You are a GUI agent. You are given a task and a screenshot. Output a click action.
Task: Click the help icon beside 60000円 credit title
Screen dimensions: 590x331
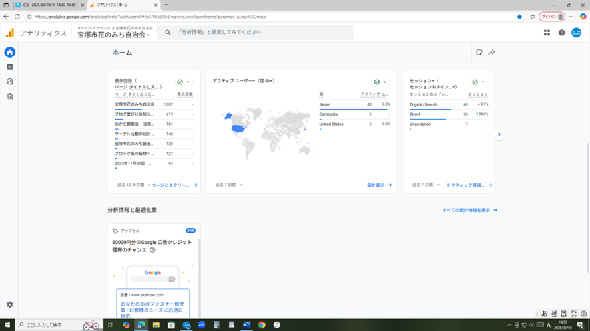point(152,250)
